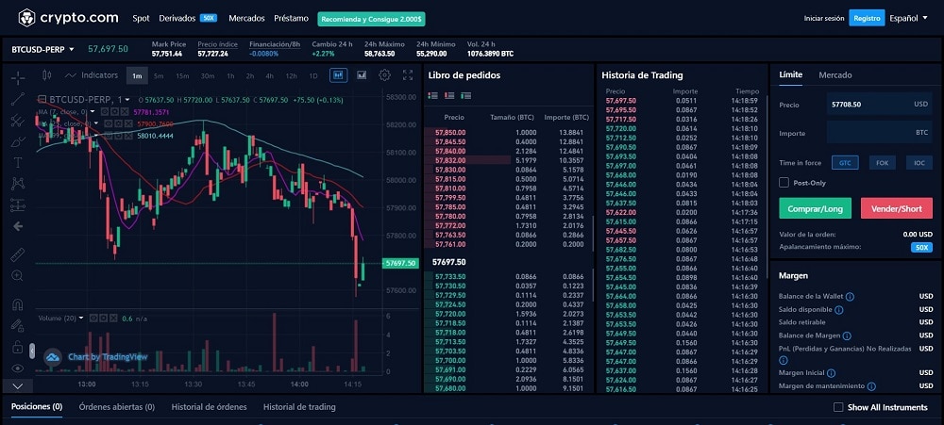Select the brush drawing tool
The image size is (944, 425).
18,142
